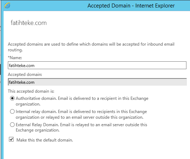
Task: Uncheck the default domain checkbox
Action: point(11,139)
